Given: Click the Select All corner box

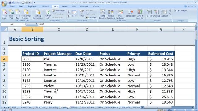Looking at the screenshot, I should pyautogui.click(x=4, y=29).
